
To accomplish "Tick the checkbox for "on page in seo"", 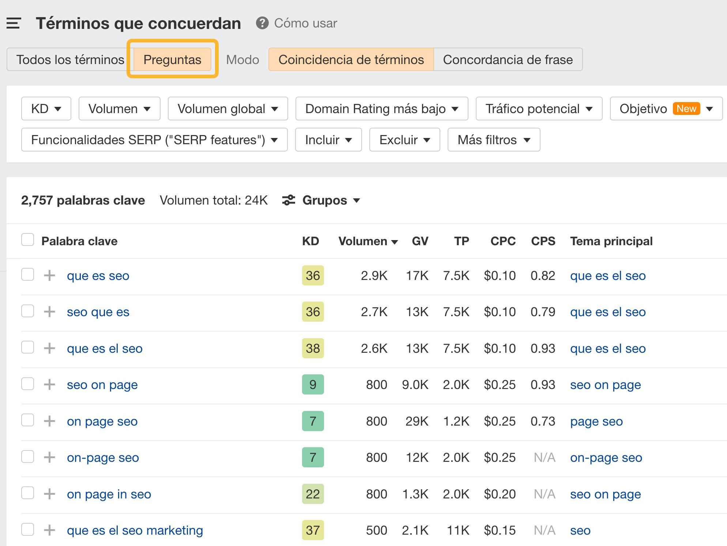I will 27,493.
